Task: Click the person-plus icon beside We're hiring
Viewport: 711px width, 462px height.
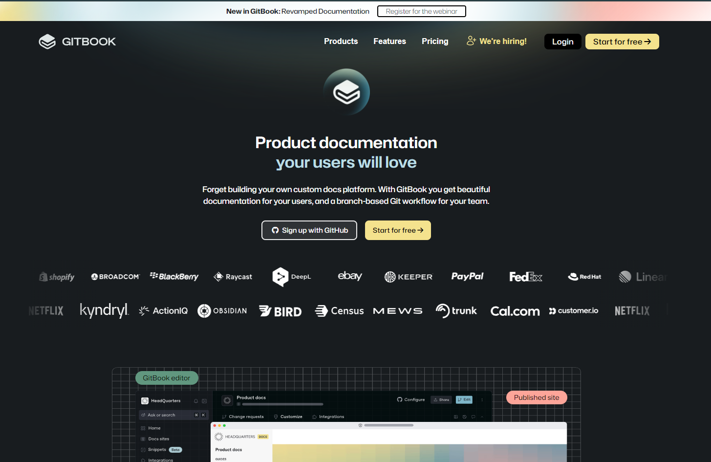Action: coord(471,41)
